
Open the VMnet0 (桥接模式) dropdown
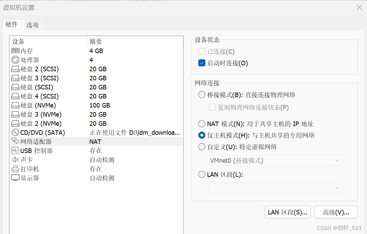[x=275, y=161]
